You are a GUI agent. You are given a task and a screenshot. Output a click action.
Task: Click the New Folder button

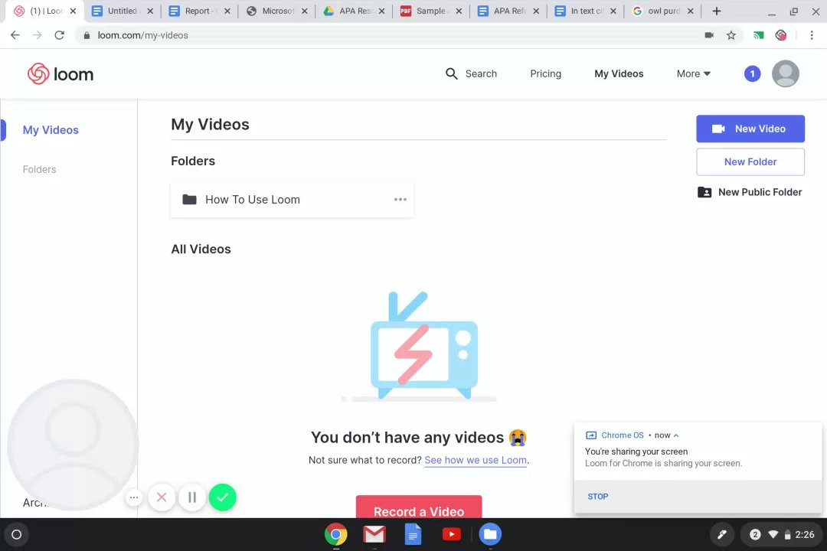click(750, 162)
